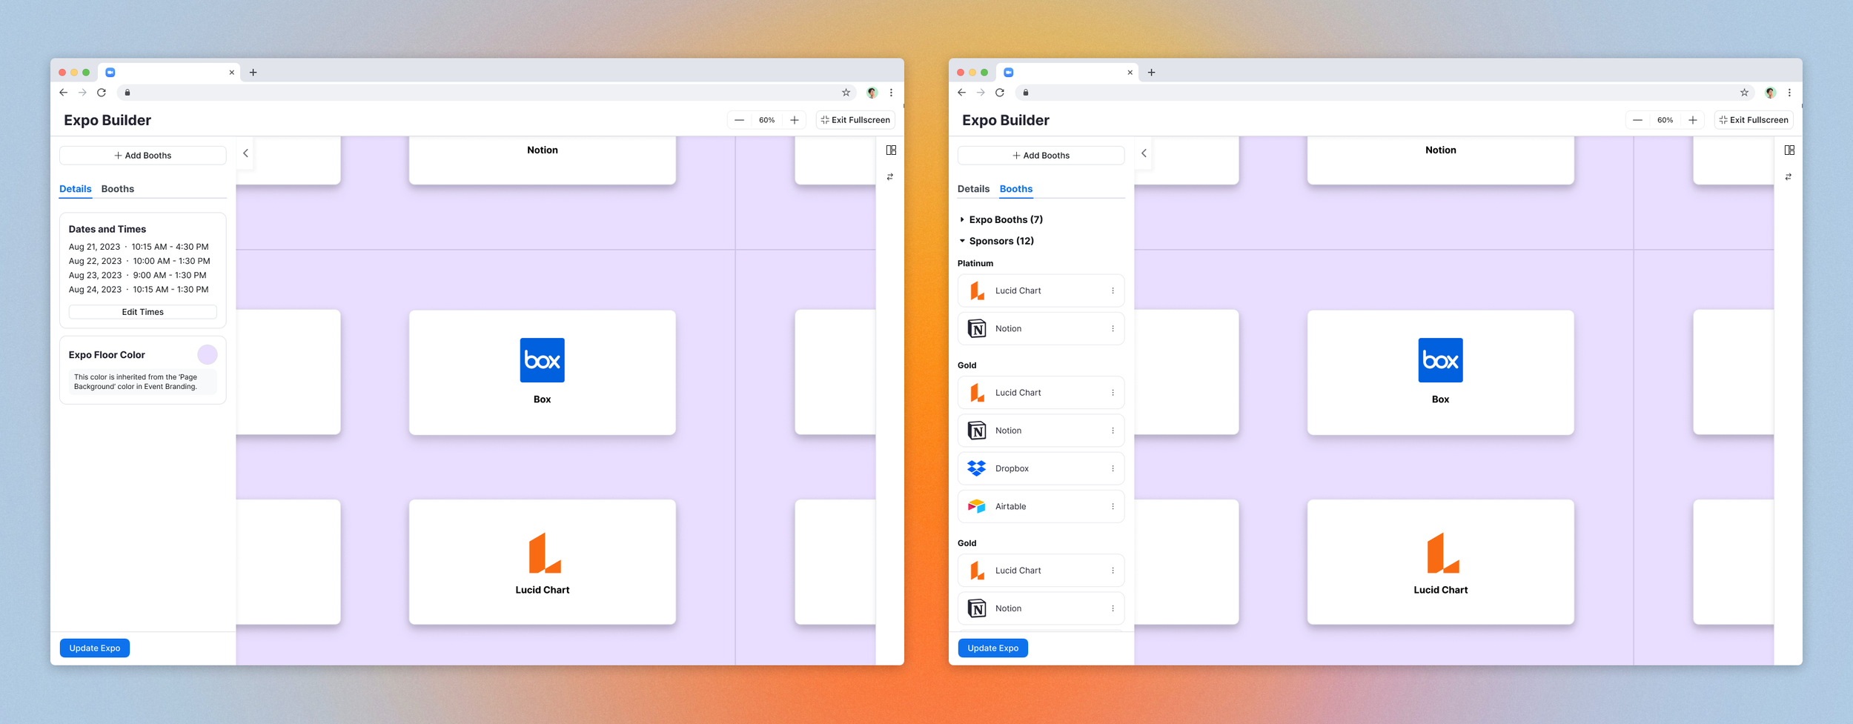
Task: Click swap arrows icon in right window
Action: click(x=1789, y=177)
